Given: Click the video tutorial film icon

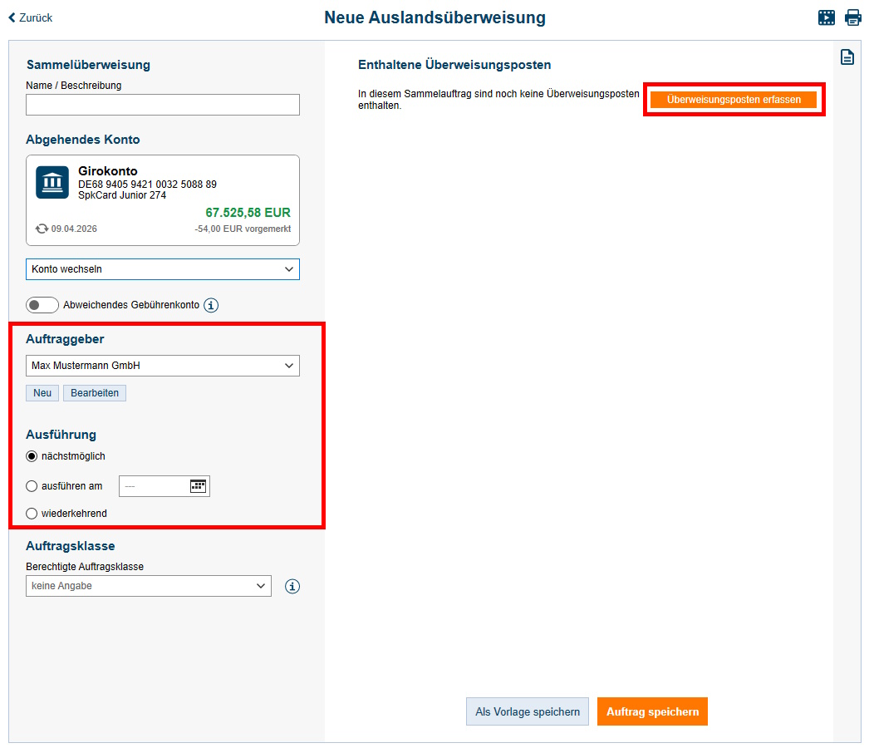Looking at the screenshot, I should [x=826, y=17].
